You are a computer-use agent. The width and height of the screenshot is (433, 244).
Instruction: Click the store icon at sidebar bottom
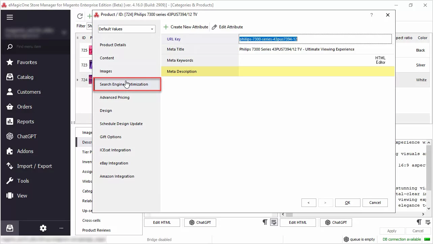coord(10,228)
